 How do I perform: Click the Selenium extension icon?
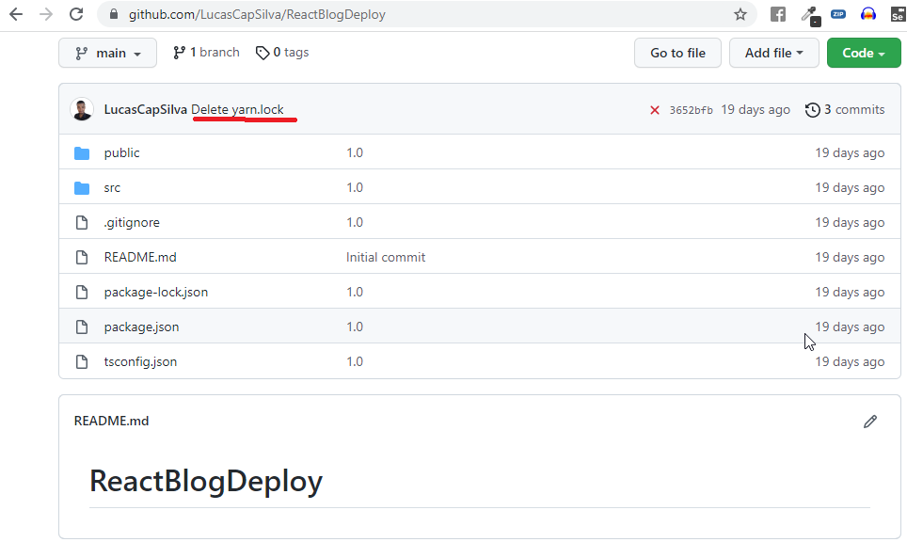point(899,14)
